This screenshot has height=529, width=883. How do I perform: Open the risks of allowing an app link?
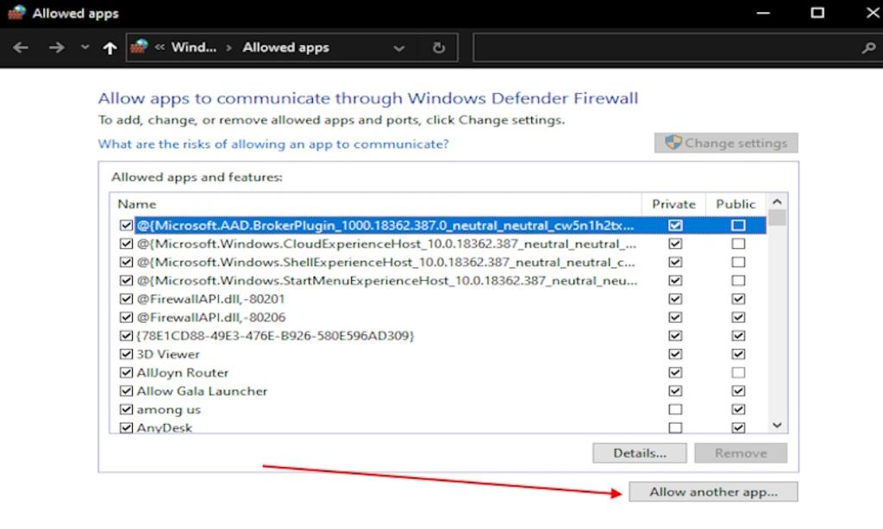pyautogui.click(x=273, y=144)
